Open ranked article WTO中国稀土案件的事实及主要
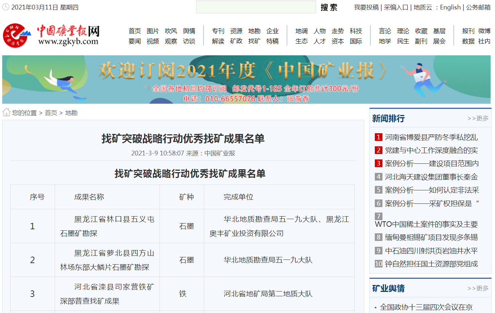The image size is (495, 313). pos(426,224)
